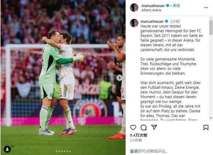
Task: Click the caption author's avatar
Action: tap(134, 23)
